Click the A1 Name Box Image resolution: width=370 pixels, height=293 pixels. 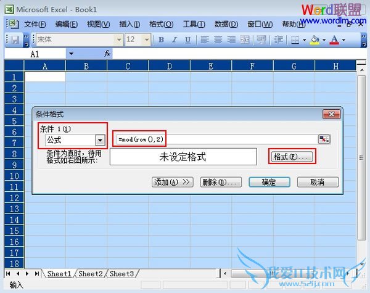point(35,54)
